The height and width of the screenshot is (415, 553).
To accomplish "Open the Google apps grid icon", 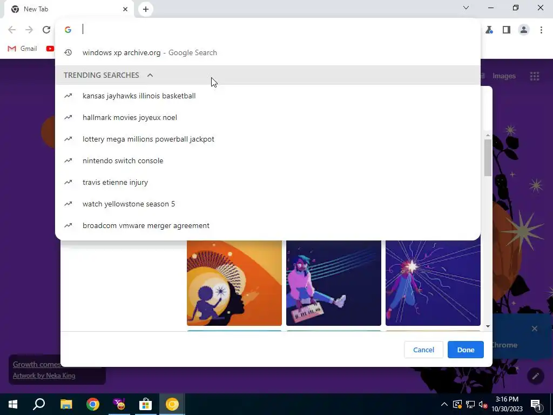I will (x=534, y=76).
